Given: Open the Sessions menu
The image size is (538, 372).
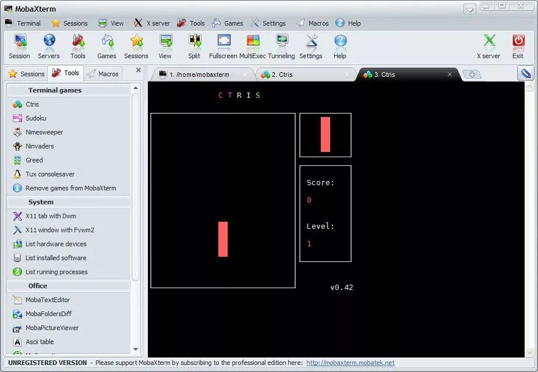Looking at the screenshot, I should [x=70, y=23].
